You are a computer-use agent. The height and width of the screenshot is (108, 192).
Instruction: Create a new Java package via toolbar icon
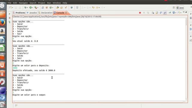coord(47,7)
